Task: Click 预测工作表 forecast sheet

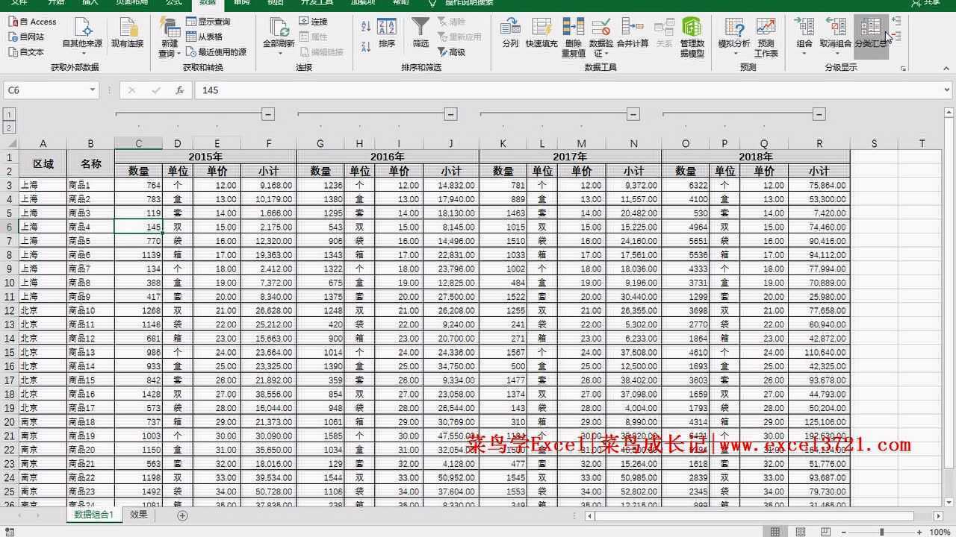Action: click(766, 37)
